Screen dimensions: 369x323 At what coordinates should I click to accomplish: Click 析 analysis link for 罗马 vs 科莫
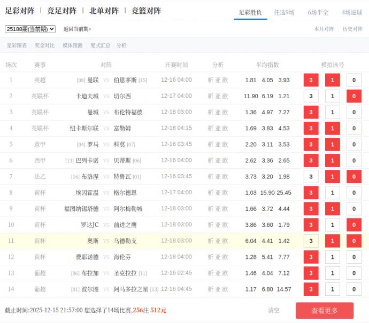[x=211, y=145]
